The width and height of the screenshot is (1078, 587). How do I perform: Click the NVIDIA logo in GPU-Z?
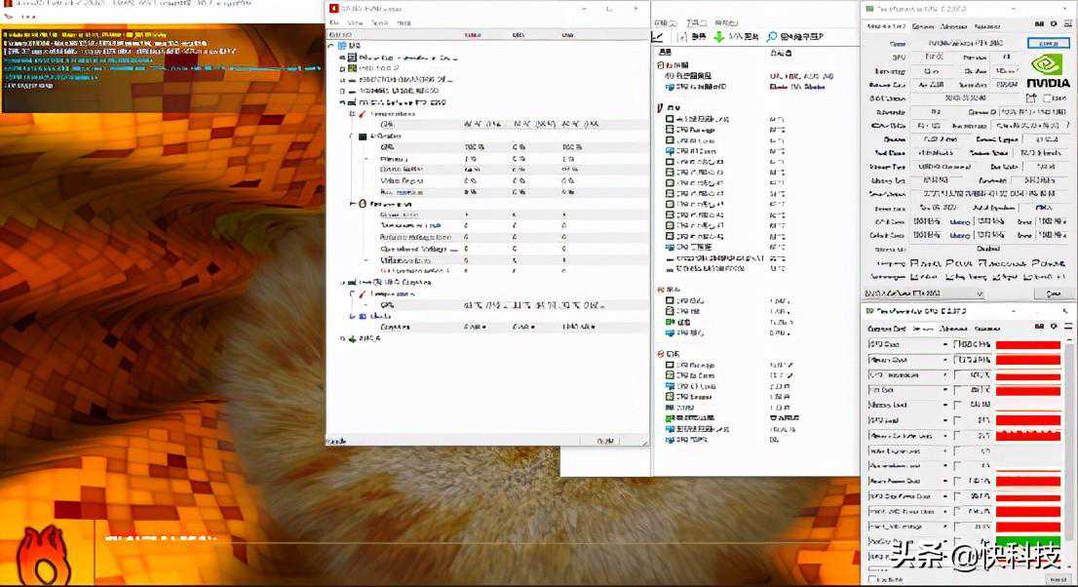[x=1049, y=74]
